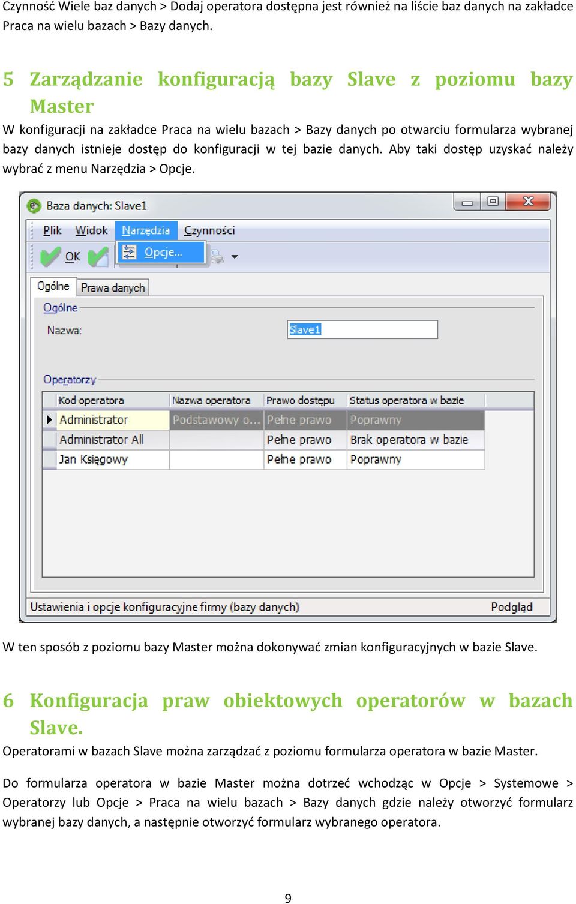
Task: Click the Podgląd label in the status bar
Action: 511,607
